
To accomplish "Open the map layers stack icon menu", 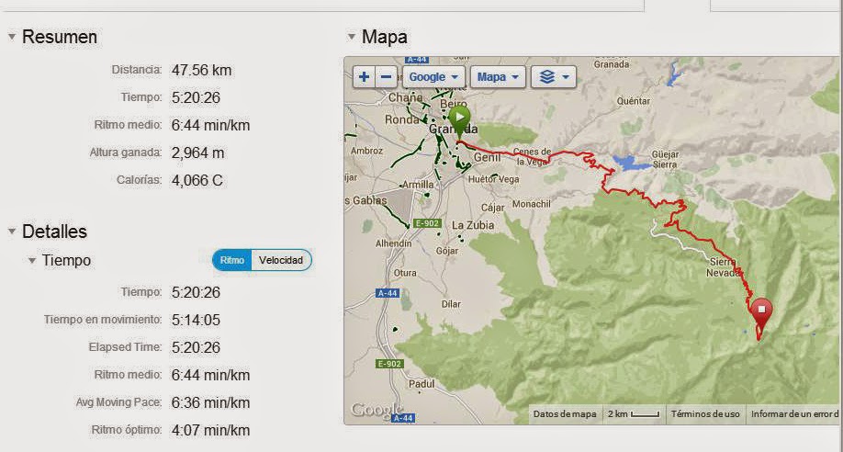I will pyautogui.click(x=553, y=77).
